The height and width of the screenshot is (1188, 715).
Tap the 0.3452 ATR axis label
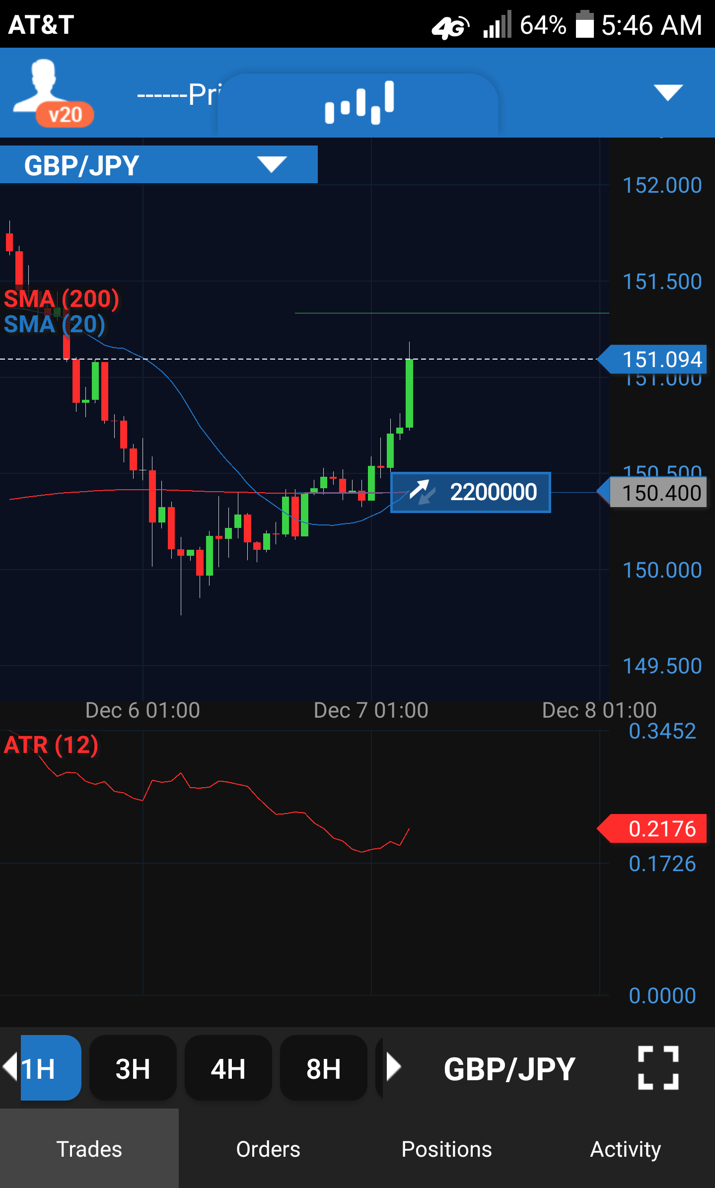click(662, 731)
